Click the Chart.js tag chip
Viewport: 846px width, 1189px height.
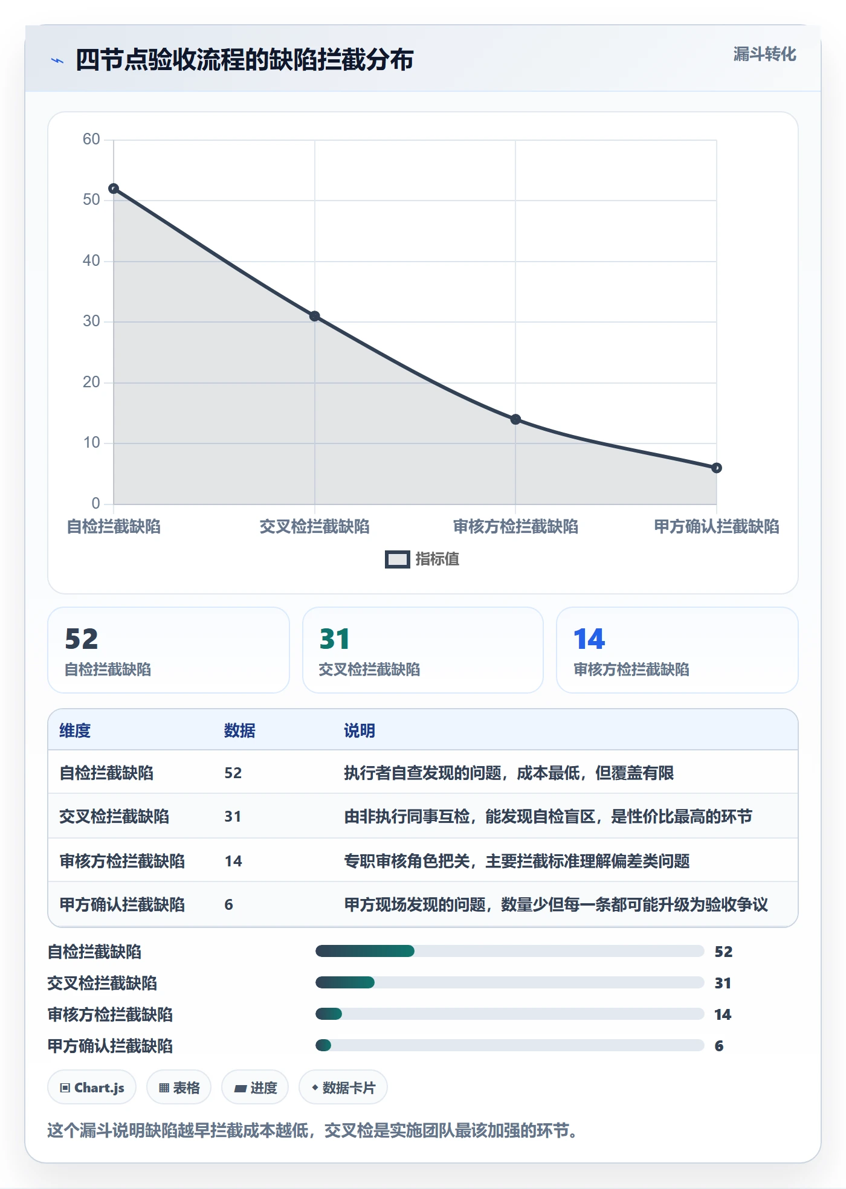(92, 1087)
